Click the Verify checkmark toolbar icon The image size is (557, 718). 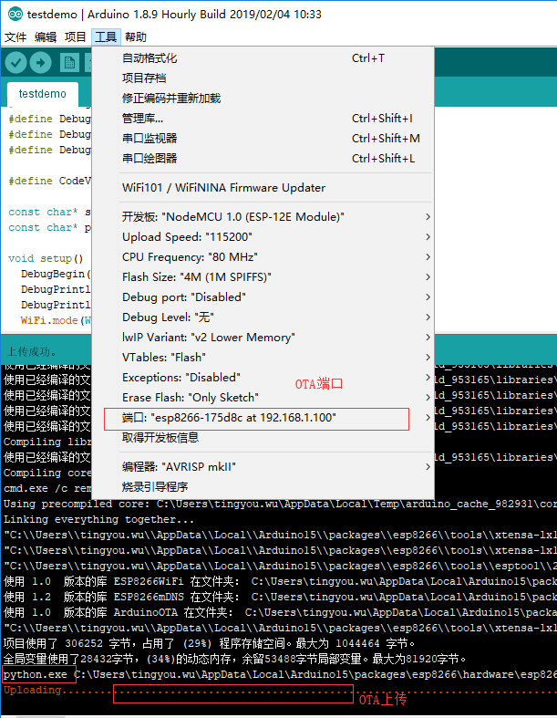click(16, 63)
